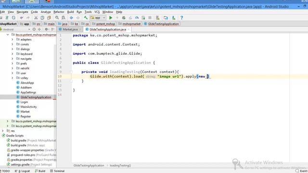308x173 pixels.
Task: Open the Logcat tool window
Action: tap(23, 171)
